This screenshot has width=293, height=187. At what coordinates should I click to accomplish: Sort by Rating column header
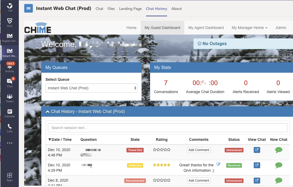tap(162, 140)
